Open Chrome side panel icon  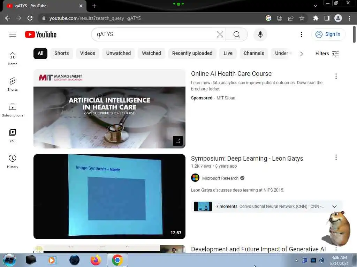click(x=327, y=18)
